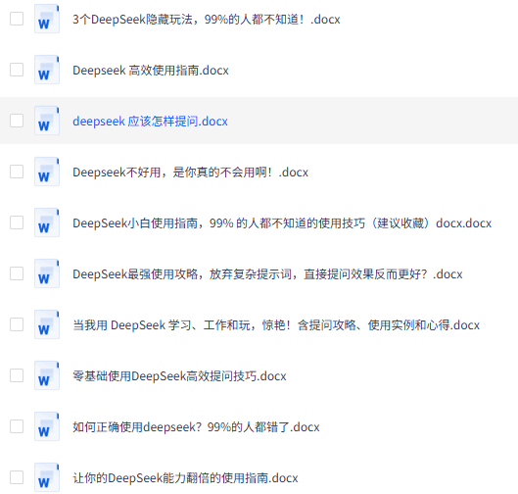Toggle checkbox for DeepSeek最强使用攻略 file
Screen dimensions: 518x494
pyautogui.click(x=17, y=273)
